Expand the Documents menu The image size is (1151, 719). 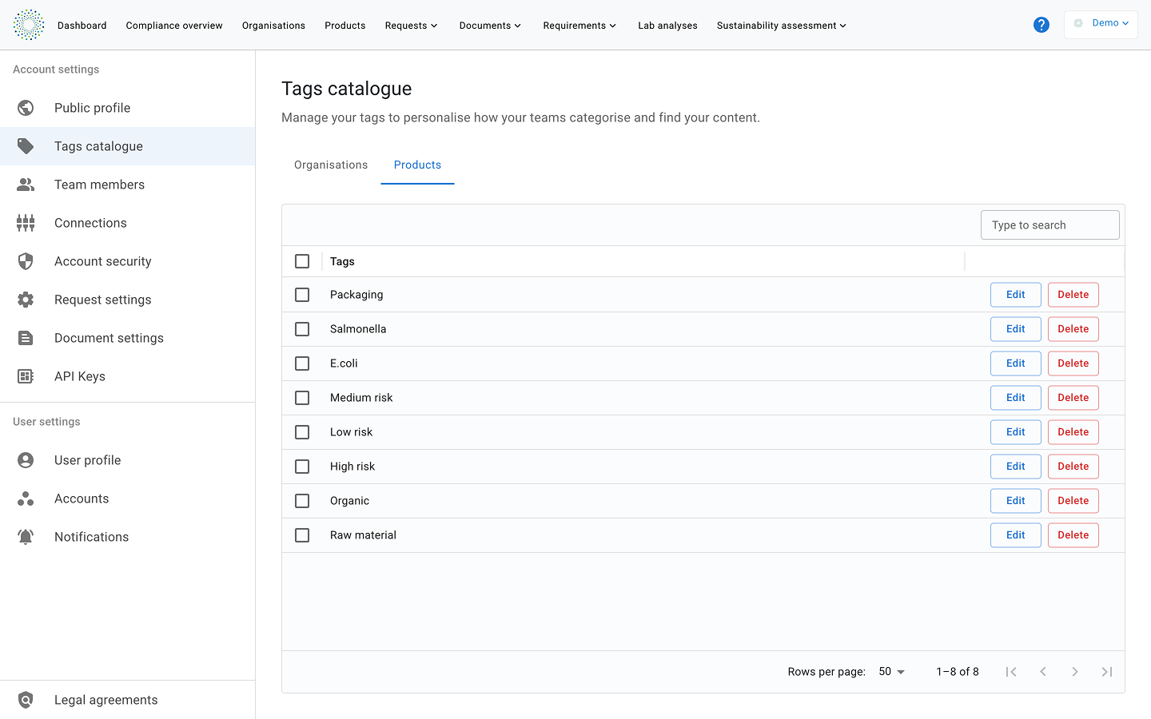(x=490, y=26)
